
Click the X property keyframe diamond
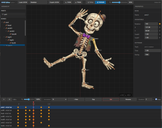(x=160, y=27)
